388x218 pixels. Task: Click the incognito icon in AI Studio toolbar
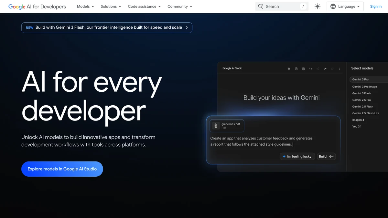(x=289, y=69)
